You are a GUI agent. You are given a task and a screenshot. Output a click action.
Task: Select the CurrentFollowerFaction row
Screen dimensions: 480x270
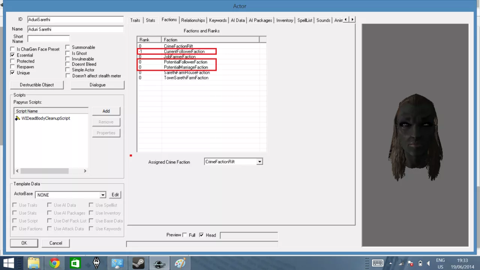(x=202, y=51)
